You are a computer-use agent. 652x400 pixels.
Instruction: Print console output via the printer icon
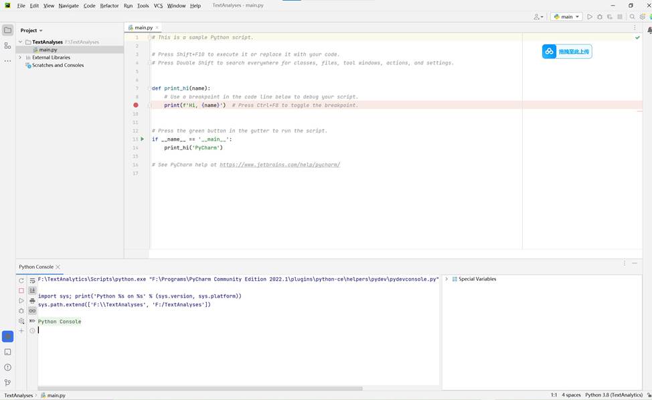pos(31,300)
